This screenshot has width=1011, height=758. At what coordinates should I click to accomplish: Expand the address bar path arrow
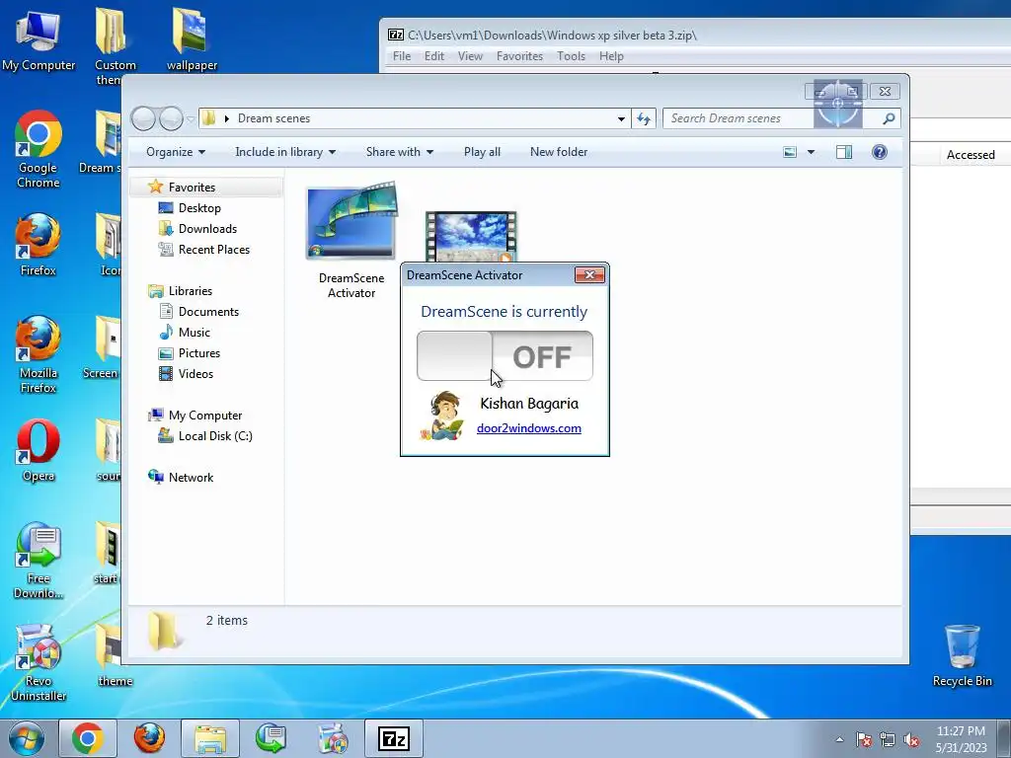pos(226,118)
